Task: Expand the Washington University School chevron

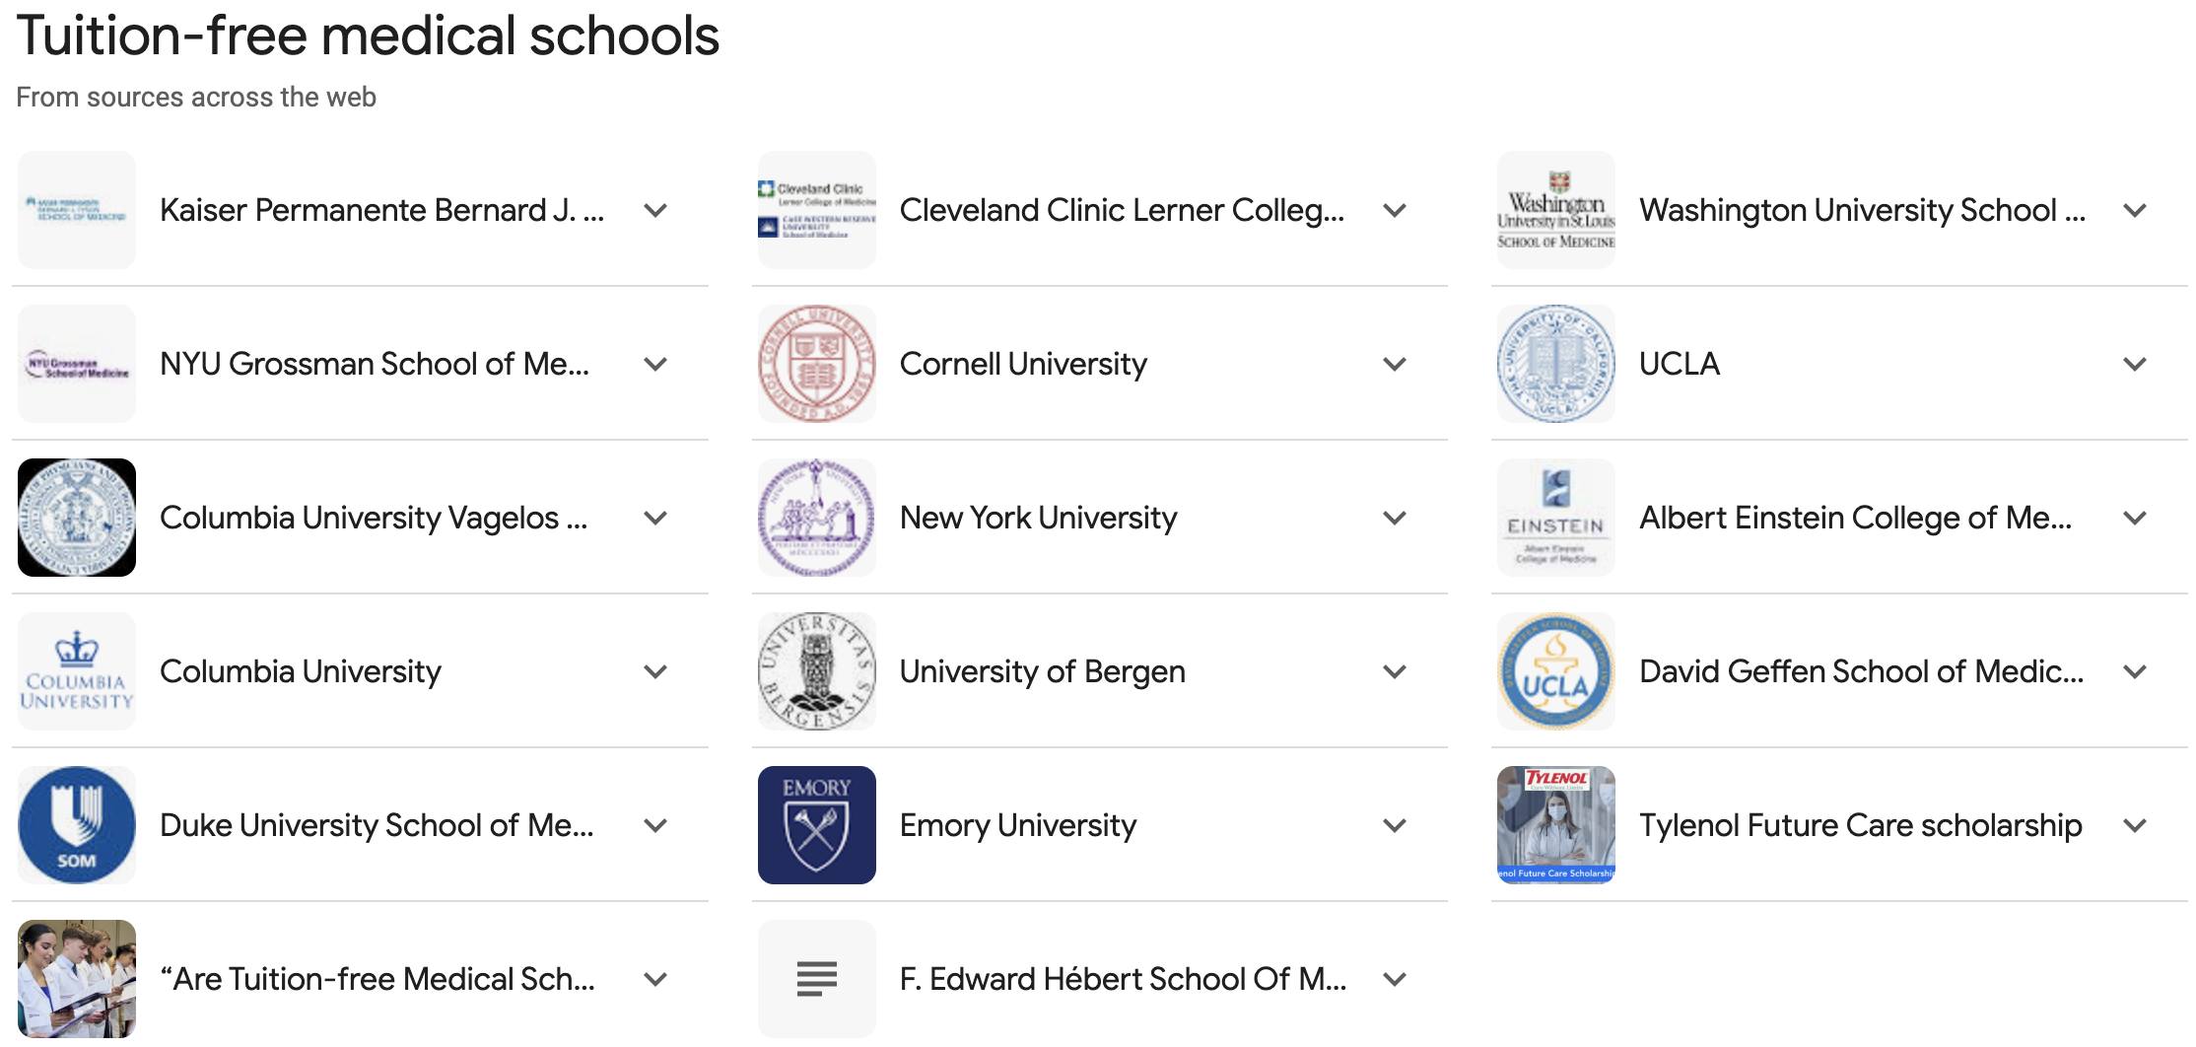Action: coord(2135,210)
